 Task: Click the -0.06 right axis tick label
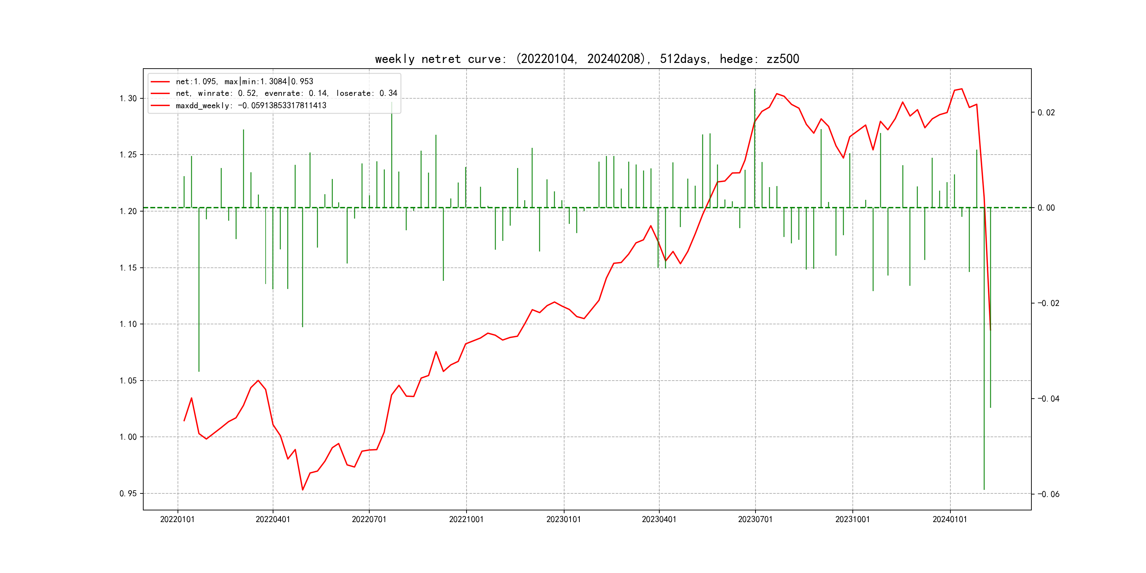(1048, 494)
